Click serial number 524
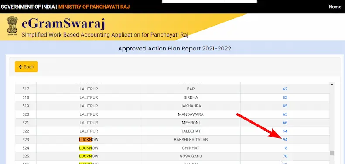The height and width of the screenshot is (164, 345). click(26, 148)
